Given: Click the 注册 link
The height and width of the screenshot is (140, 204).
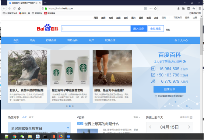Looking at the screenshot, I should (195, 18).
